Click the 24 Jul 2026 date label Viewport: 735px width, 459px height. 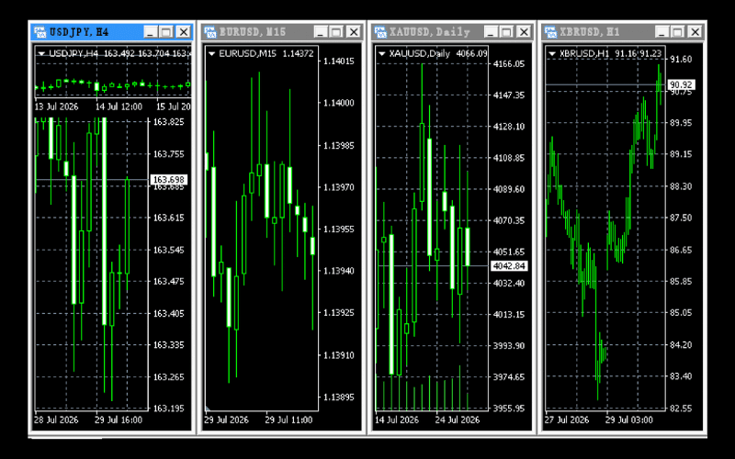pyautogui.click(x=457, y=420)
